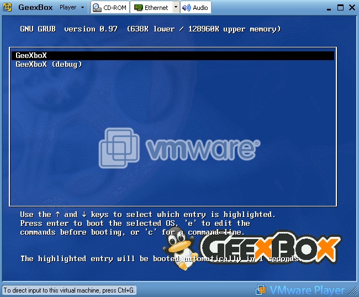
Task: Click the window resize grip corner
Action: point(353,291)
